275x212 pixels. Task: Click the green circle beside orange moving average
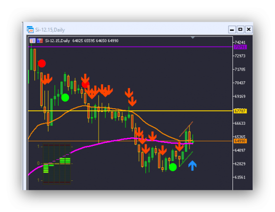coord(65,98)
